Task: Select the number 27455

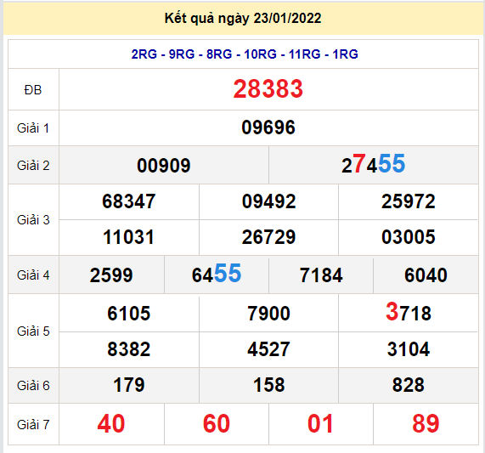Action: coord(373,164)
